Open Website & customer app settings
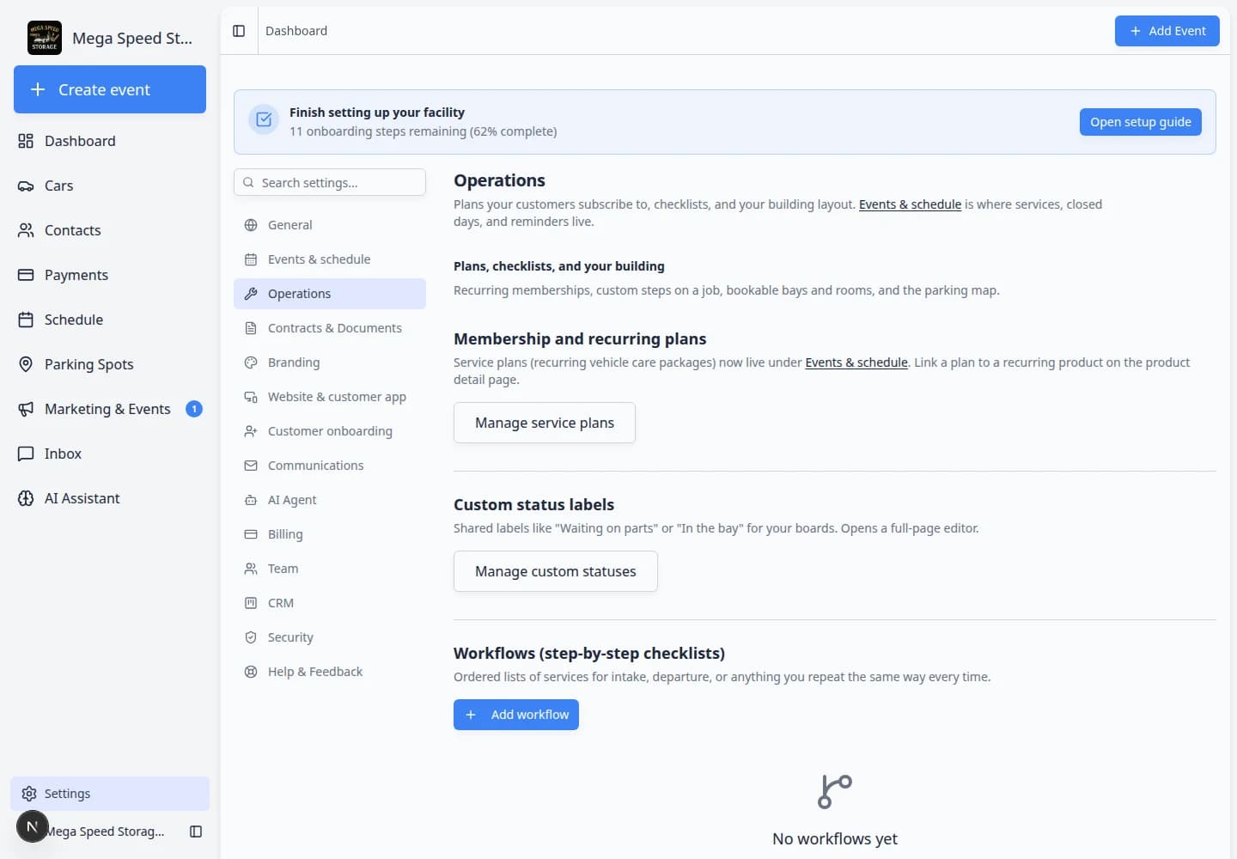The height and width of the screenshot is (859, 1237). click(330, 397)
